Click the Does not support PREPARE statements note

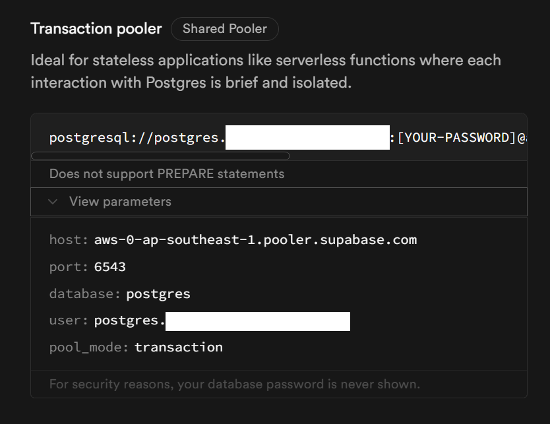(167, 174)
